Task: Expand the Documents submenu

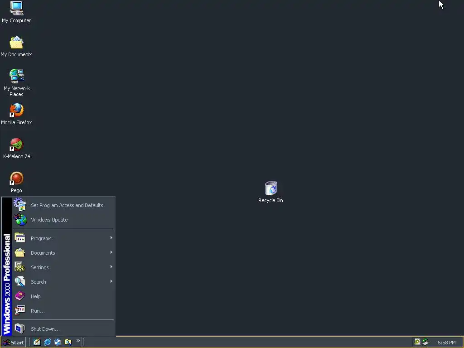Action: [63, 253]
